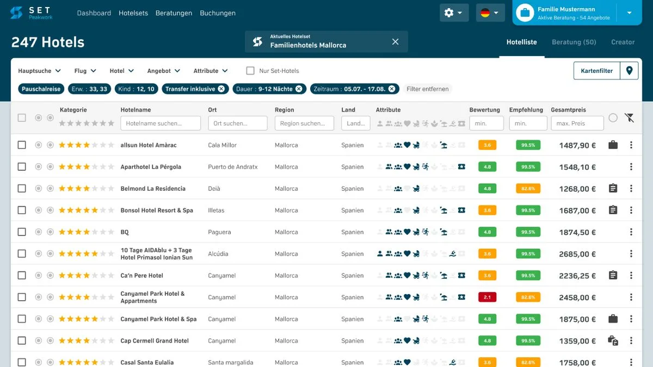Open the three-dot menu for Aparthotel La Pérgola
Image resolution: width=653 pixels, height=367 pixels.
(x=631, y=167)
